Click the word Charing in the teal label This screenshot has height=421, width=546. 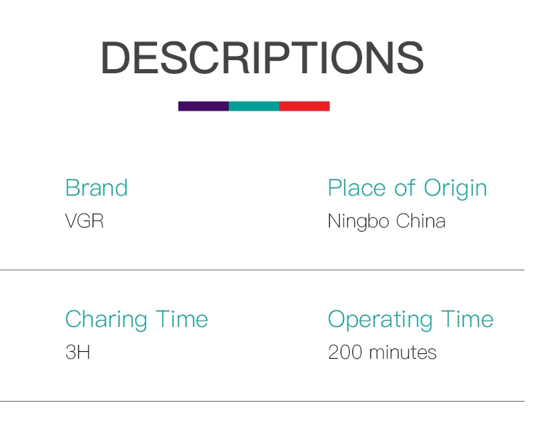click(106, 320)
